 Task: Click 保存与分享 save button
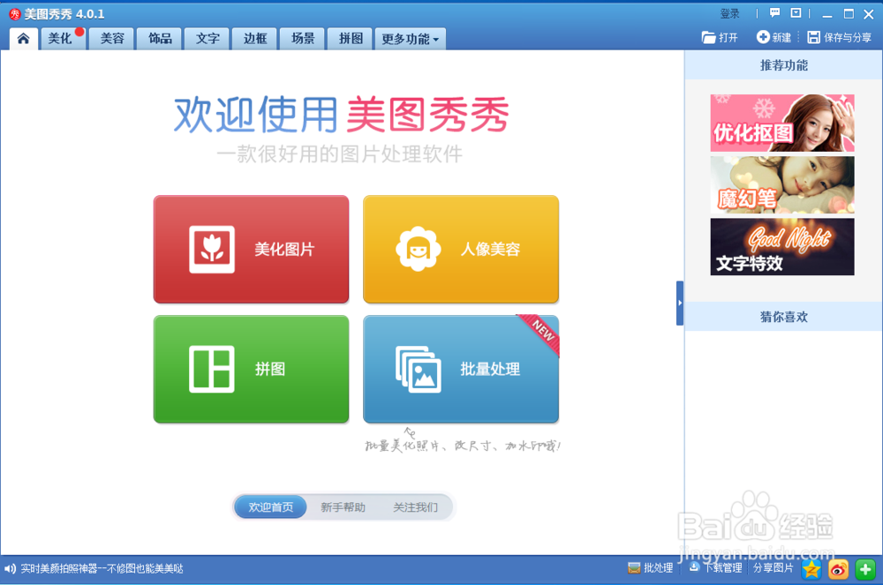839,38
